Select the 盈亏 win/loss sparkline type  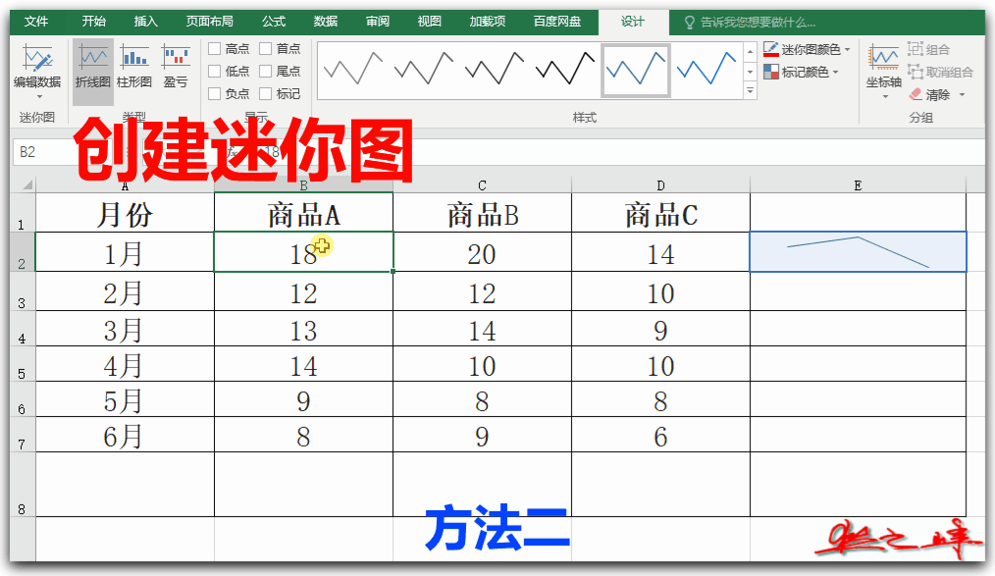[x=176, y=66]
